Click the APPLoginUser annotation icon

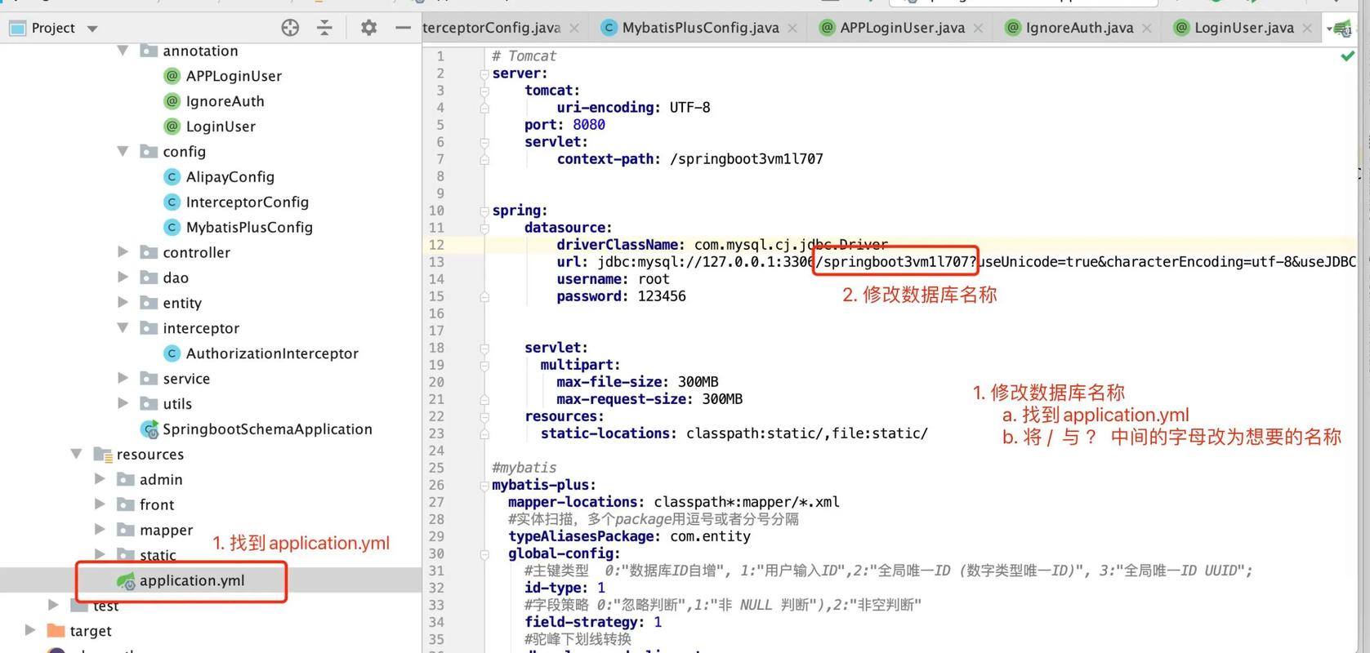172,76
